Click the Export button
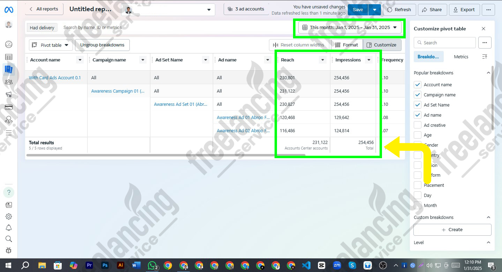 (464, 10)
